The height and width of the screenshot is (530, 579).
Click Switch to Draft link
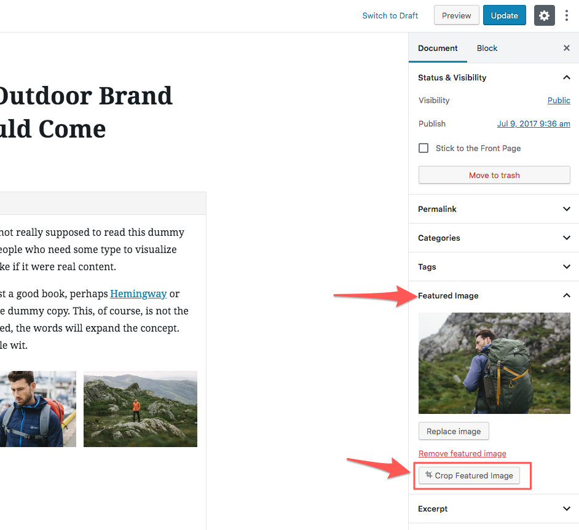(x=390, y=16)
